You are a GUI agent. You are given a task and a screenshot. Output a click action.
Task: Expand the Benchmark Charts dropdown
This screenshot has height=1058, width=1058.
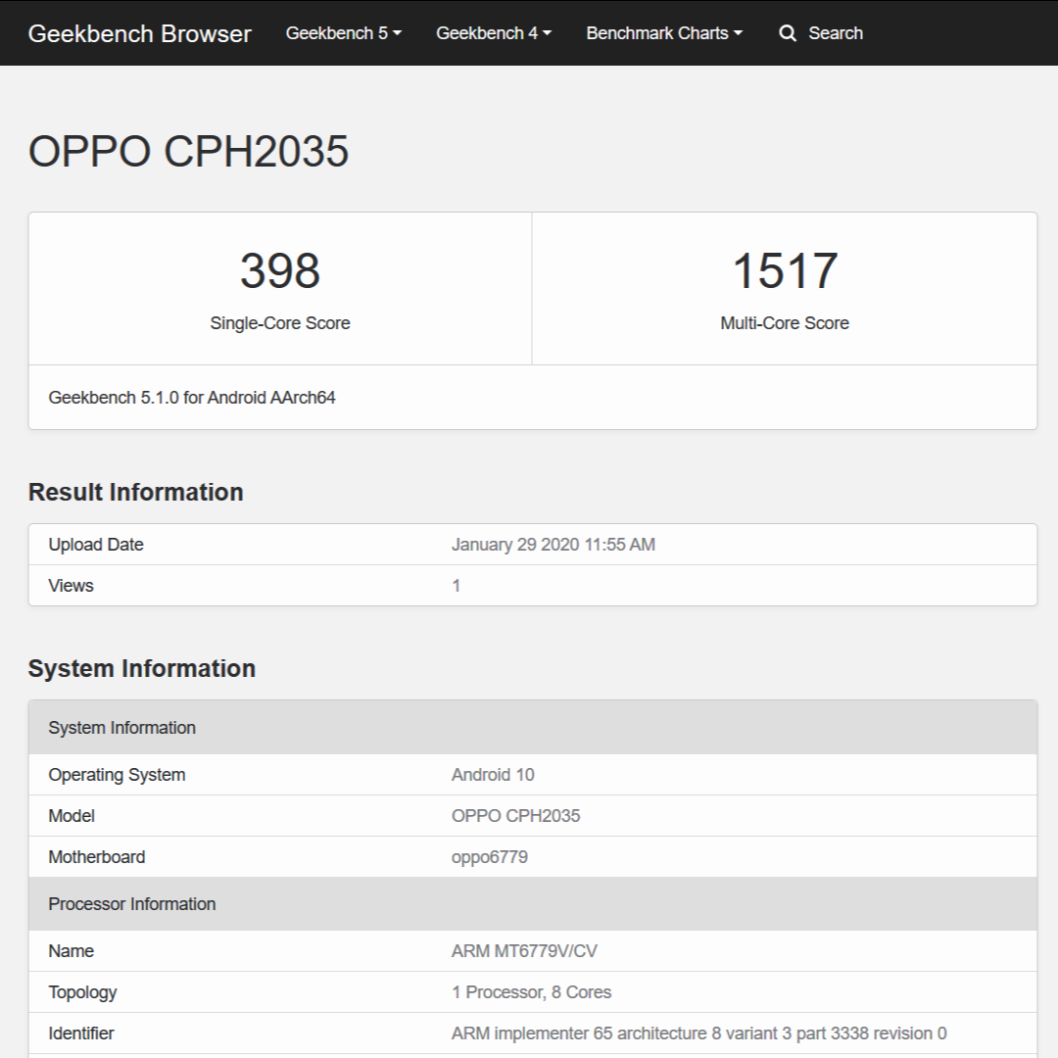[664, 33]
